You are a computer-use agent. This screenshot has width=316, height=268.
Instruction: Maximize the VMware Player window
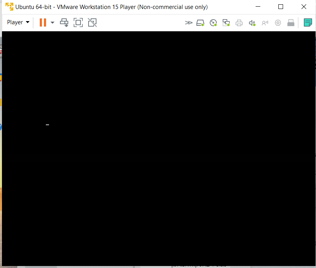281,7
